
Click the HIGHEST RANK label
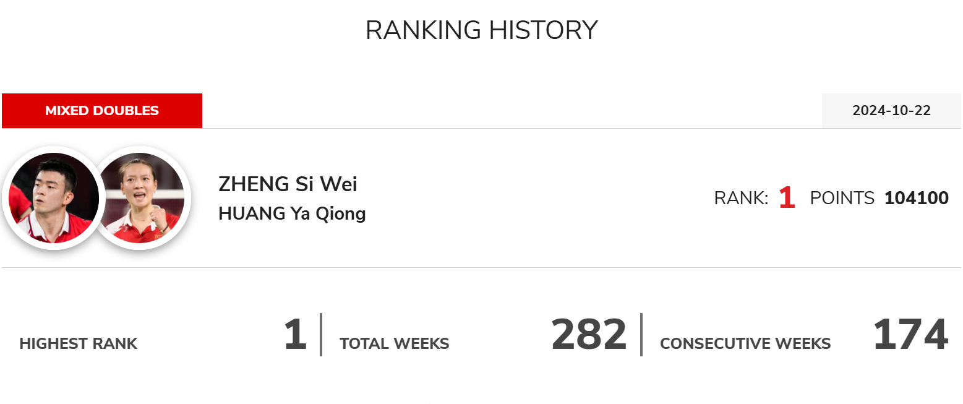(79, 344)
